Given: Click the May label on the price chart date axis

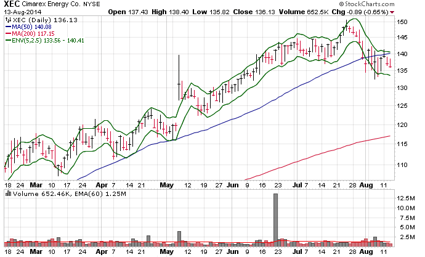Looking at the screenshot, I should [166, 185].
